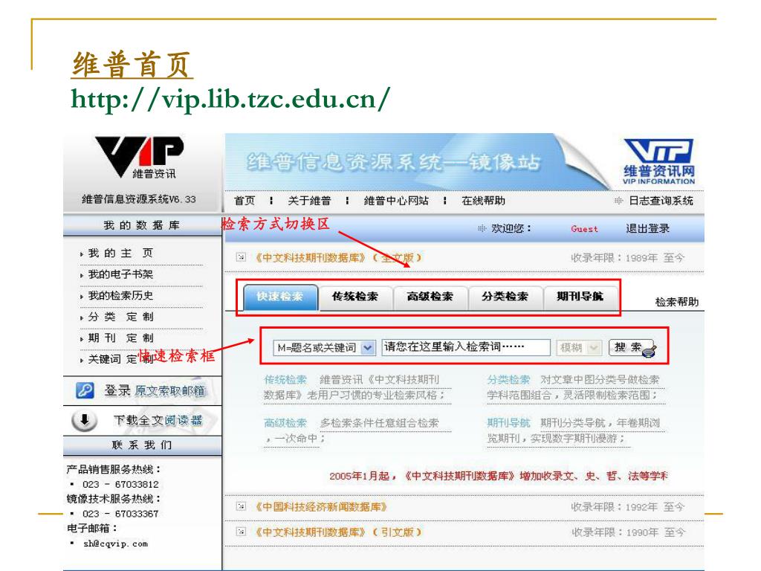
Task: Click the sh@cqvip.com email address
Action: [x=115, y=543]
